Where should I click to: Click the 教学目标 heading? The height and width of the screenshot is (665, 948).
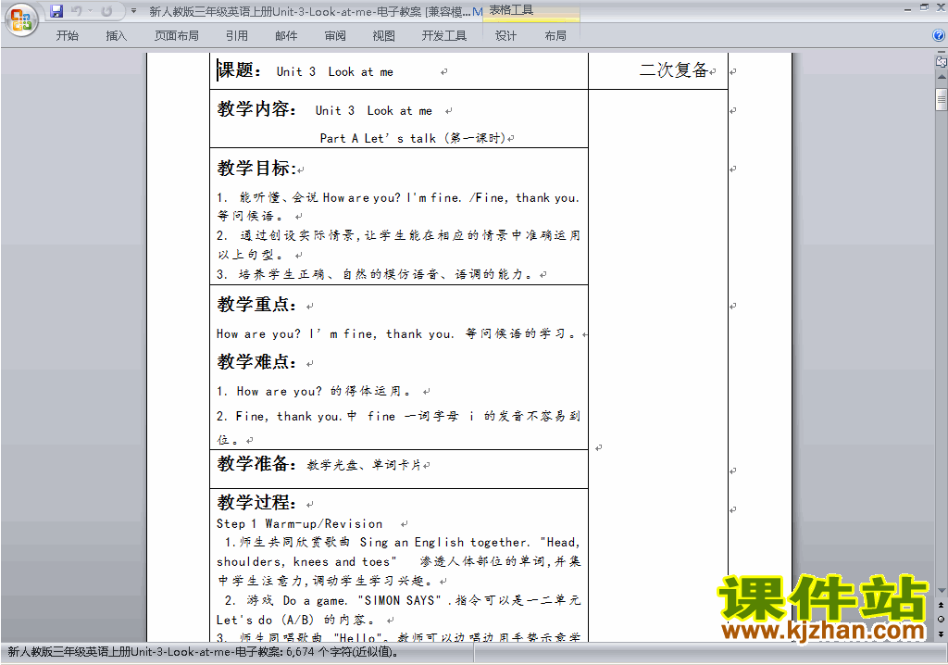[x=257, y=169]
